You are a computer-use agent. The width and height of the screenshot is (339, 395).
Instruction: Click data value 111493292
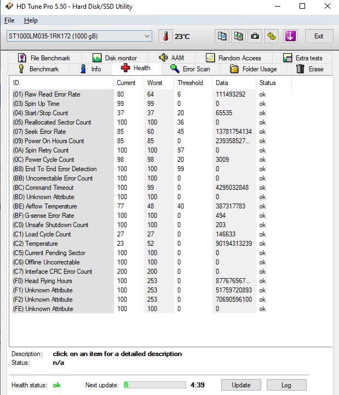coord(231,94)
